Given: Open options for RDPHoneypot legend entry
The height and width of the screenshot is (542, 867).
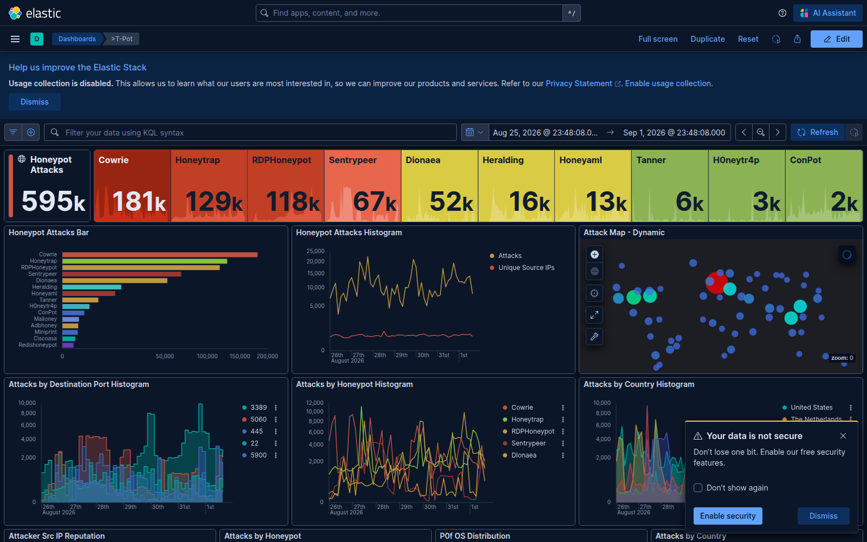Looking at the screenshot, I should coord(563,431).
